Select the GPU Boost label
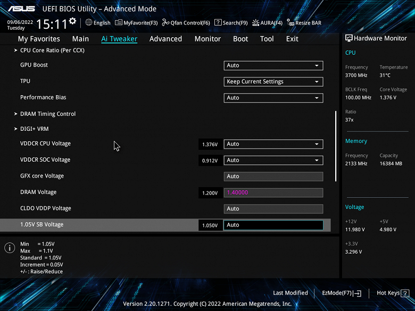 pos(34,65)
